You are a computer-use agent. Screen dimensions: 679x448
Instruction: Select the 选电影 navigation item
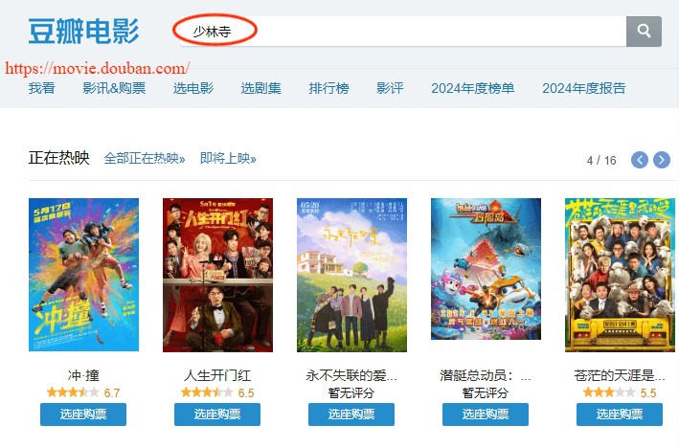pyautogui.click(x=193, y=88)
